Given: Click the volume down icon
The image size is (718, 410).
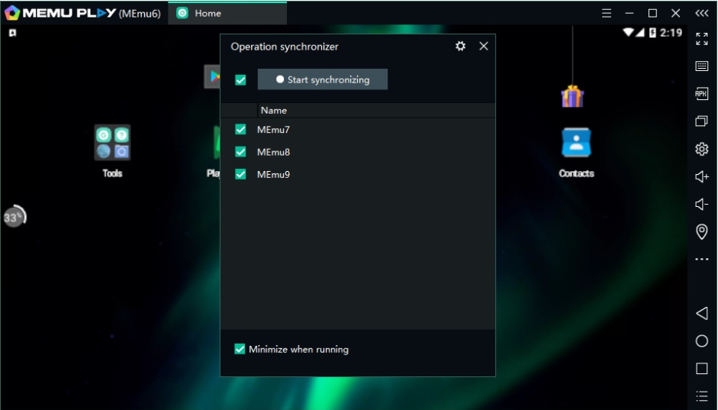Looking at the screenshot, I should (x=702, y=204).
